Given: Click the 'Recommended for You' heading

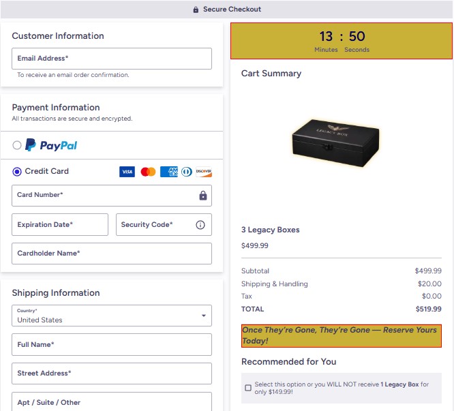Looking at the screenshot, I should (289, 362).
